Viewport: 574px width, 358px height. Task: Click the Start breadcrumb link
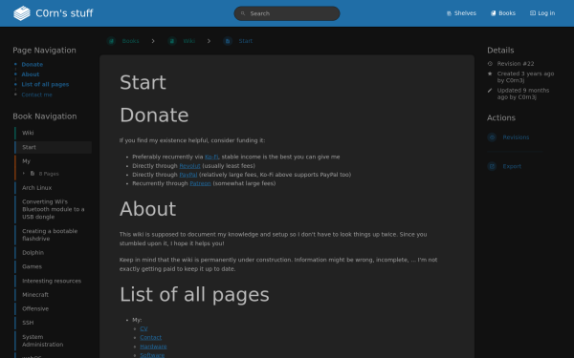pos(245,41)
